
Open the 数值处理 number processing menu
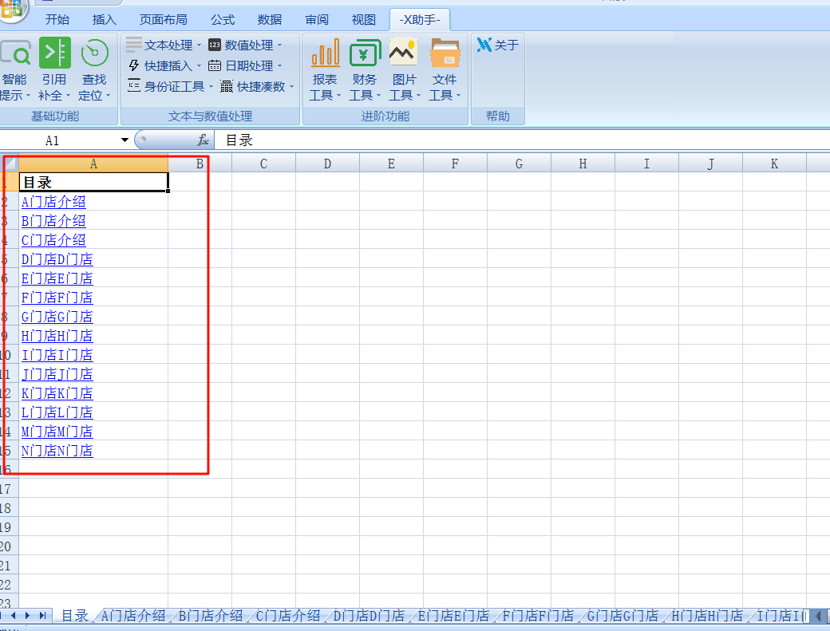245,45
